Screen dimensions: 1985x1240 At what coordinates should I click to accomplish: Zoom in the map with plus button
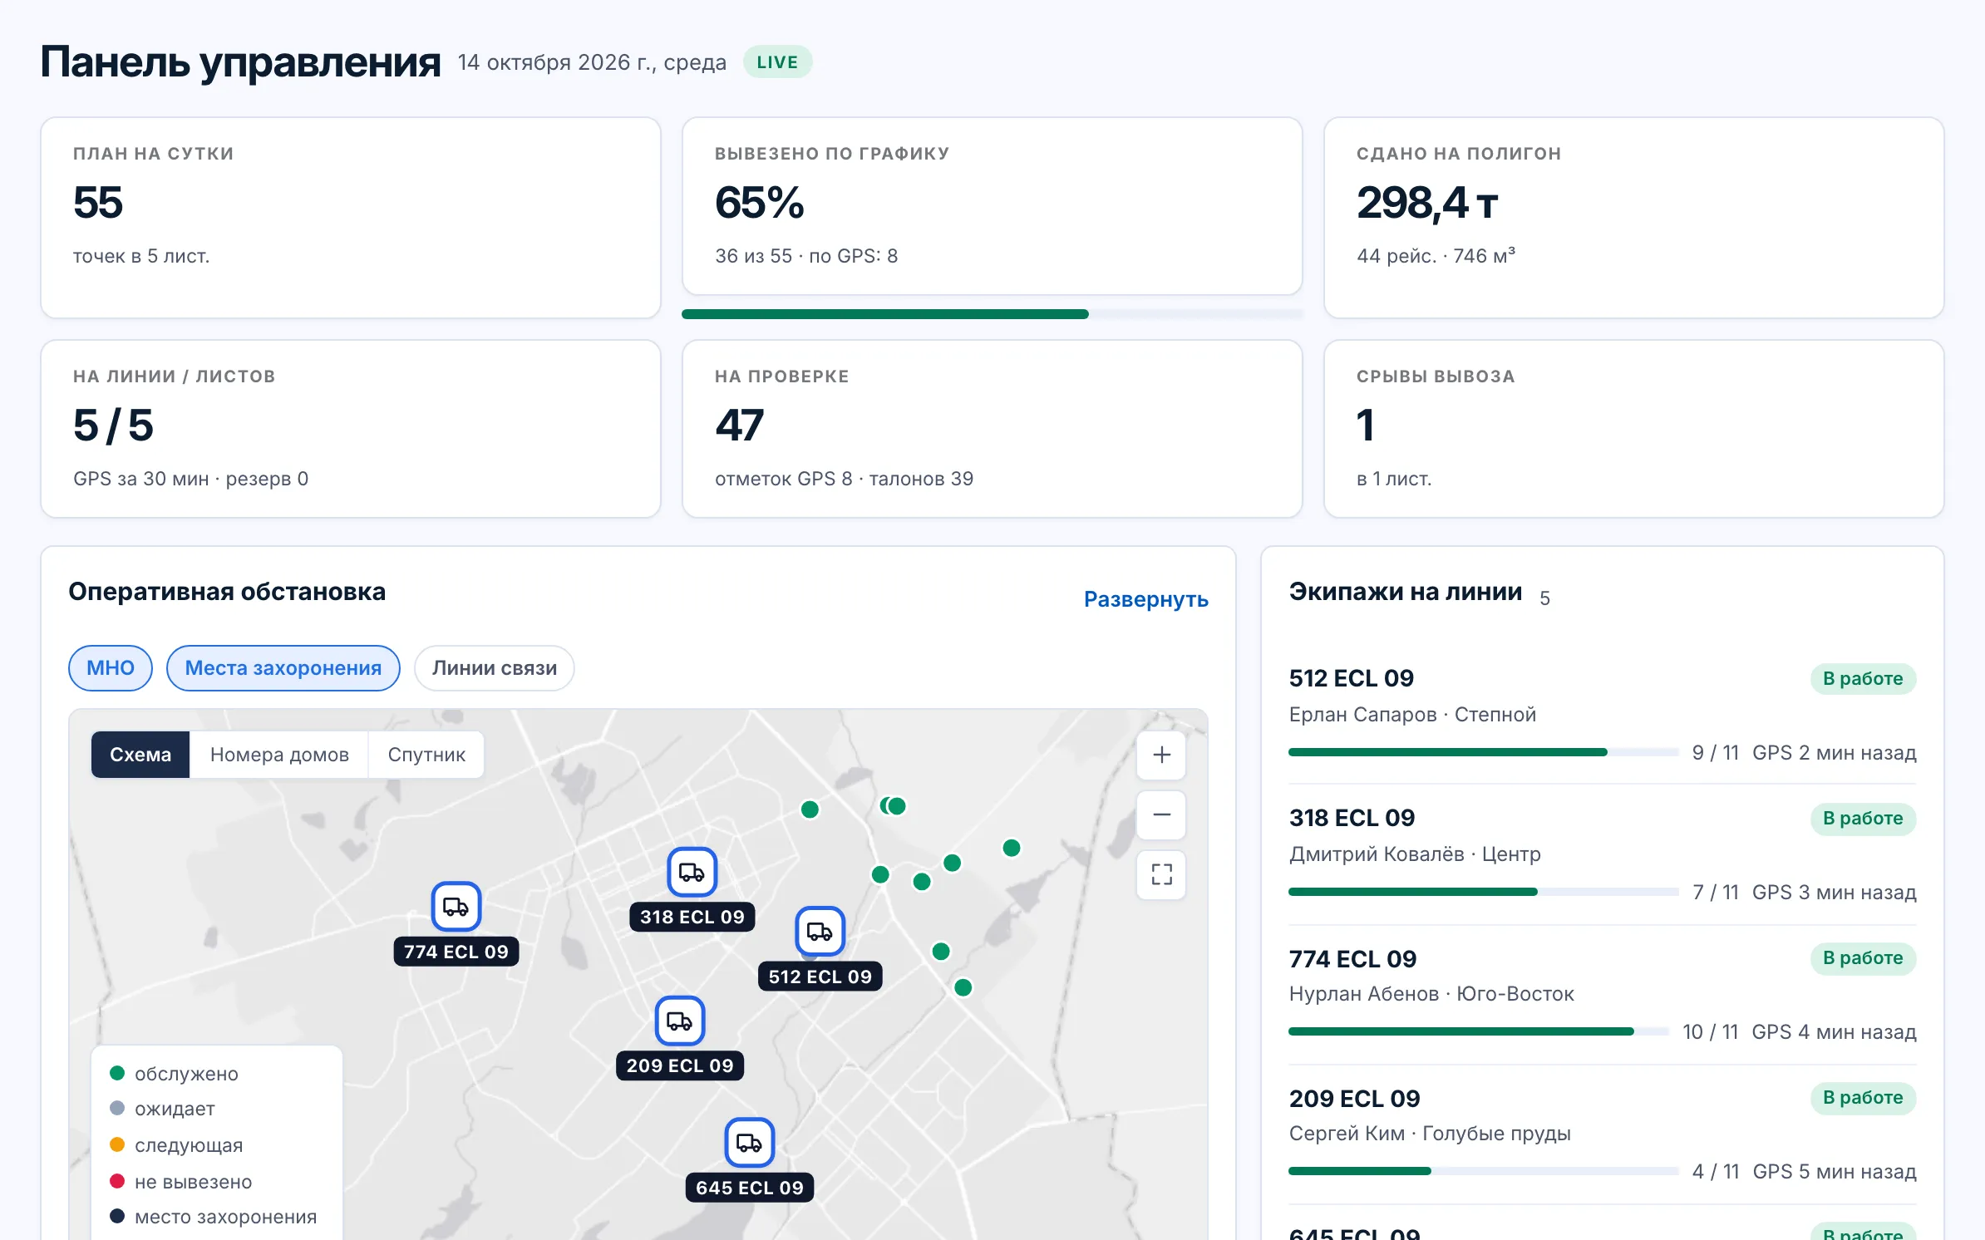click(1161, 755)
